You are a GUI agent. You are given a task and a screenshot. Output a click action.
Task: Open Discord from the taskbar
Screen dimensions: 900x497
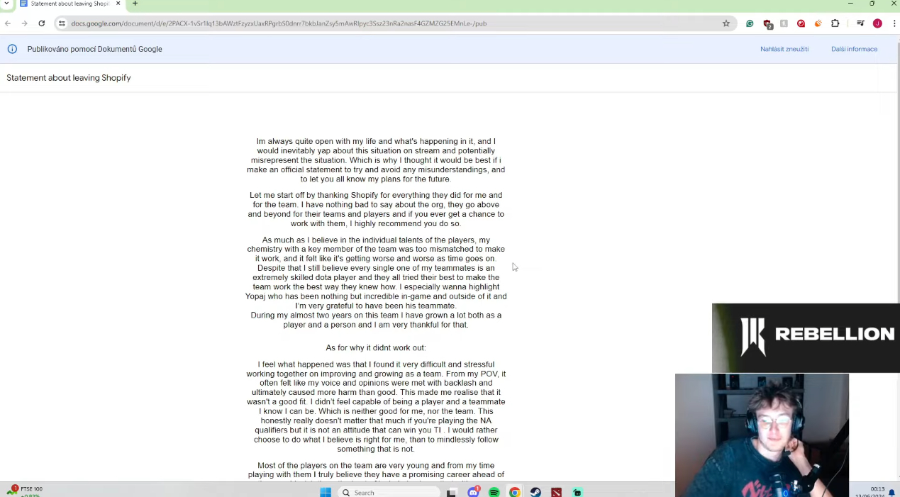(x=473, y=492)
